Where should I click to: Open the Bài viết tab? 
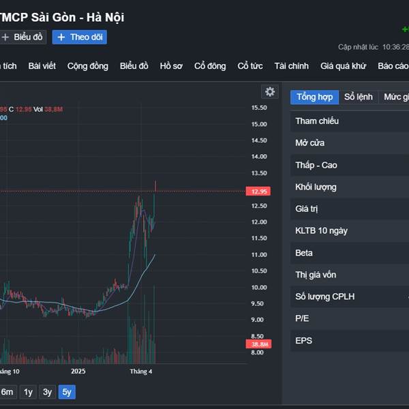42,66
